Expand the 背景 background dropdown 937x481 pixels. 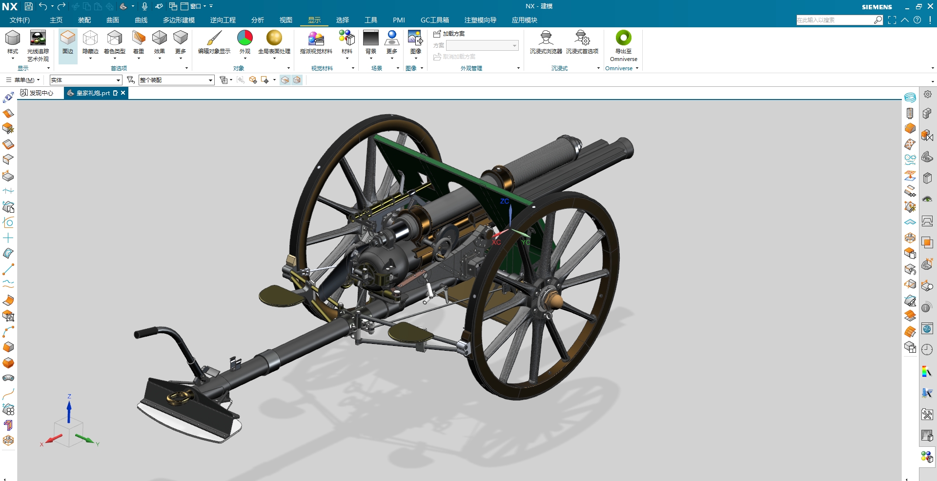click(x=371, y=59)
